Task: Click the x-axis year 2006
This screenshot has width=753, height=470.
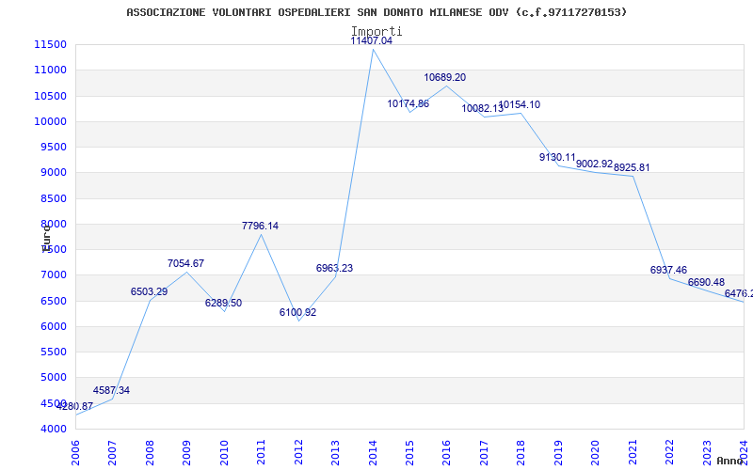Action: 75,452
